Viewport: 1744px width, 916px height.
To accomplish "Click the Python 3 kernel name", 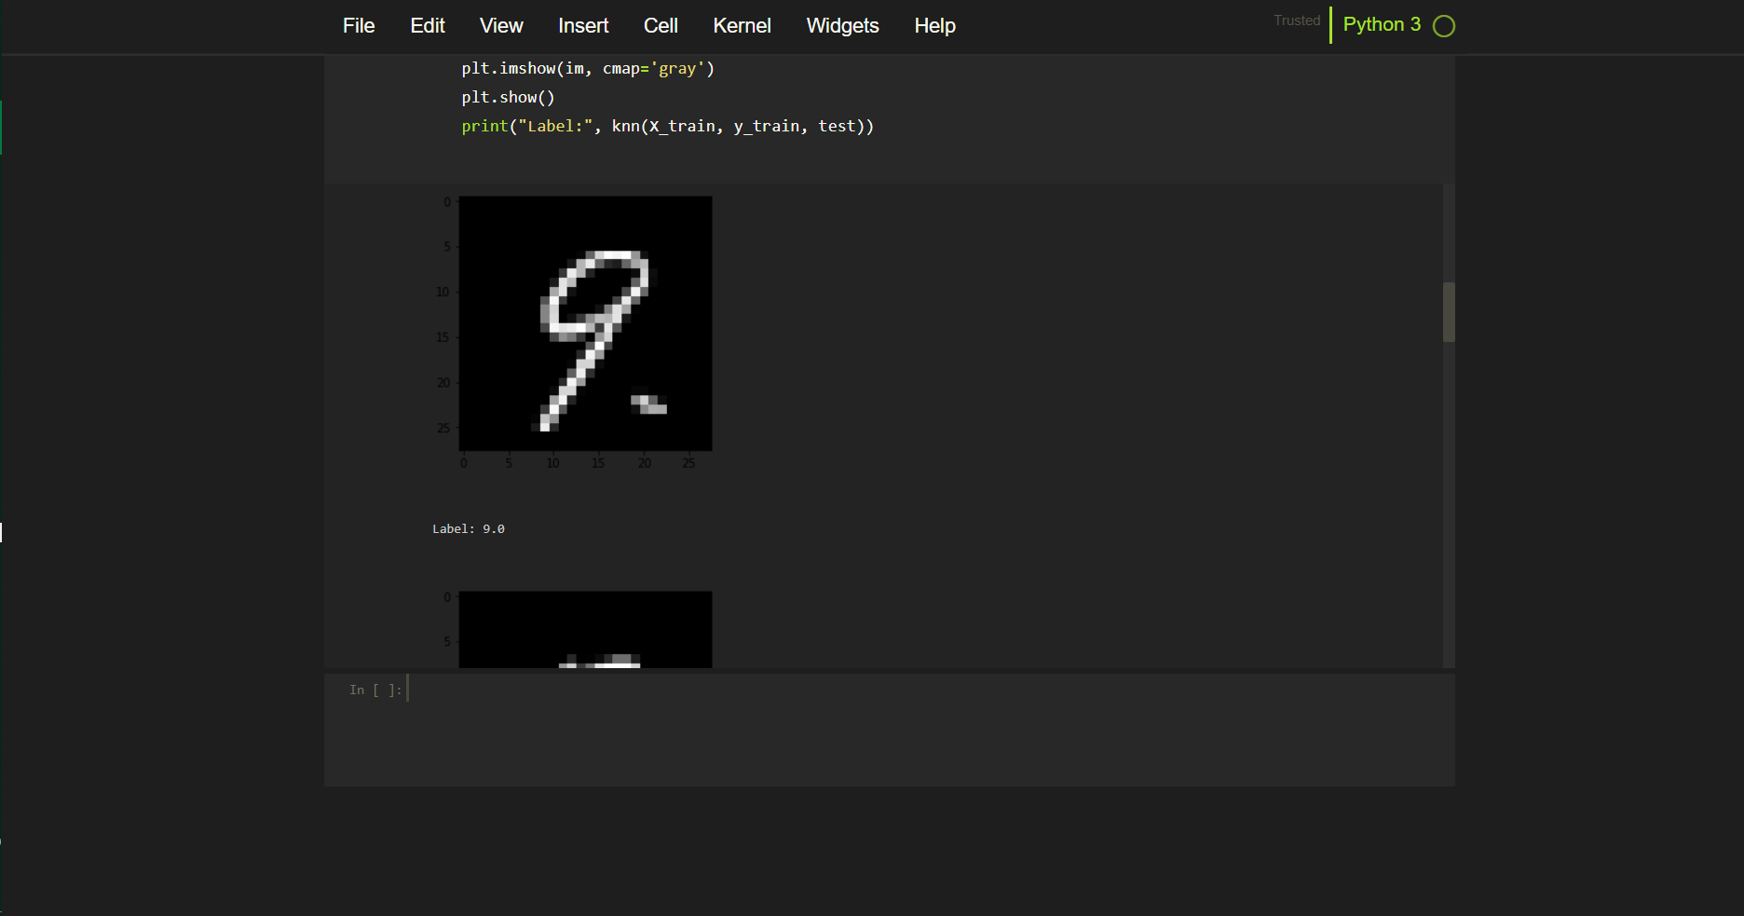I will [1381, 25].
